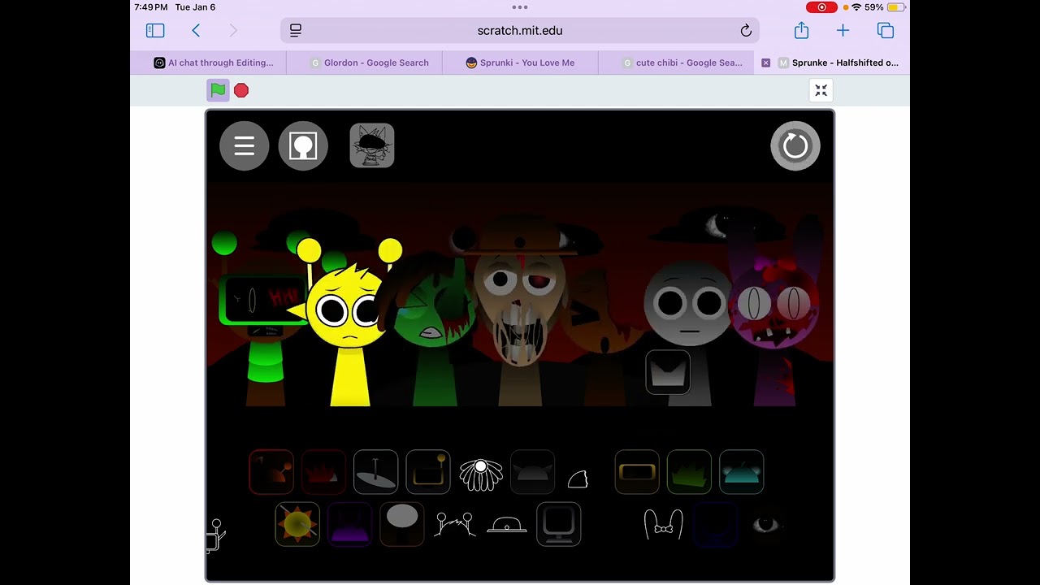Viewport: 1040px width, 585px height.
Task: Select the white seashell pearl outline icon
Action: coord(481,474)
